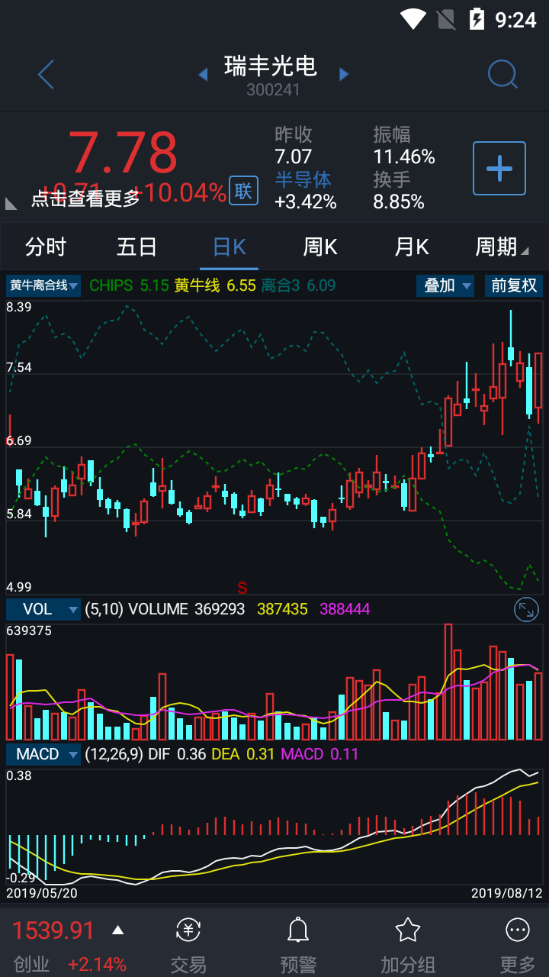Open 预警 alert bell icon
The width and height of the screenshot is (549, 977).
click(298, 930)
